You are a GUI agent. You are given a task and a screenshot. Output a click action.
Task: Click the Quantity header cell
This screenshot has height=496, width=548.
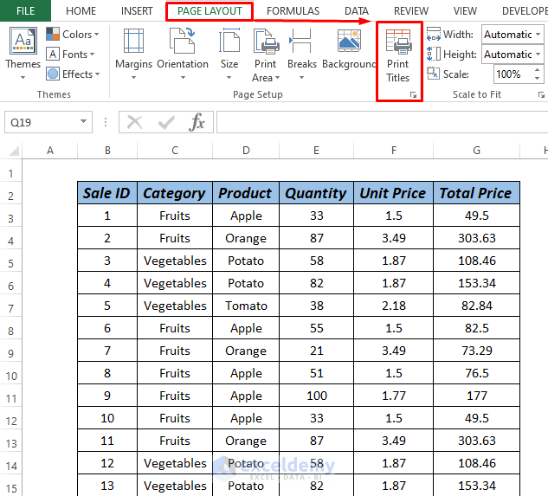(316, 193)
